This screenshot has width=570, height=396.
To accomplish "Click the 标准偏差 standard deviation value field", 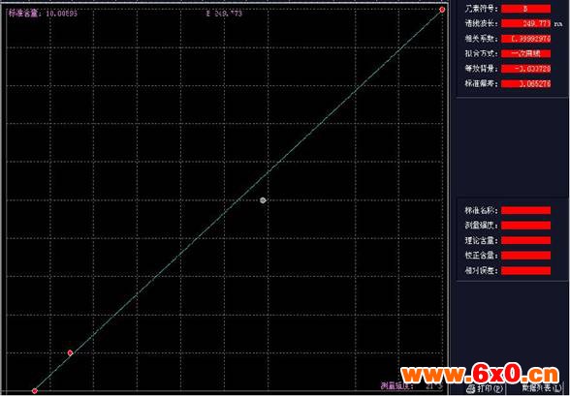I will tap(525, 84).
